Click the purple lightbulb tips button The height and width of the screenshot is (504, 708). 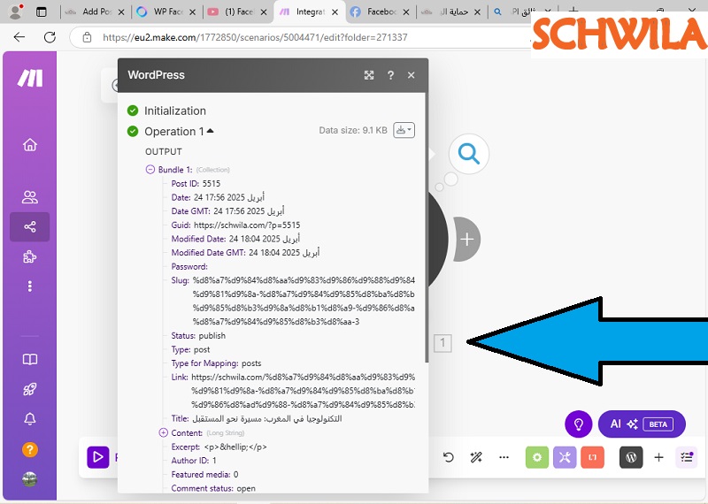[x=579, y=424]
